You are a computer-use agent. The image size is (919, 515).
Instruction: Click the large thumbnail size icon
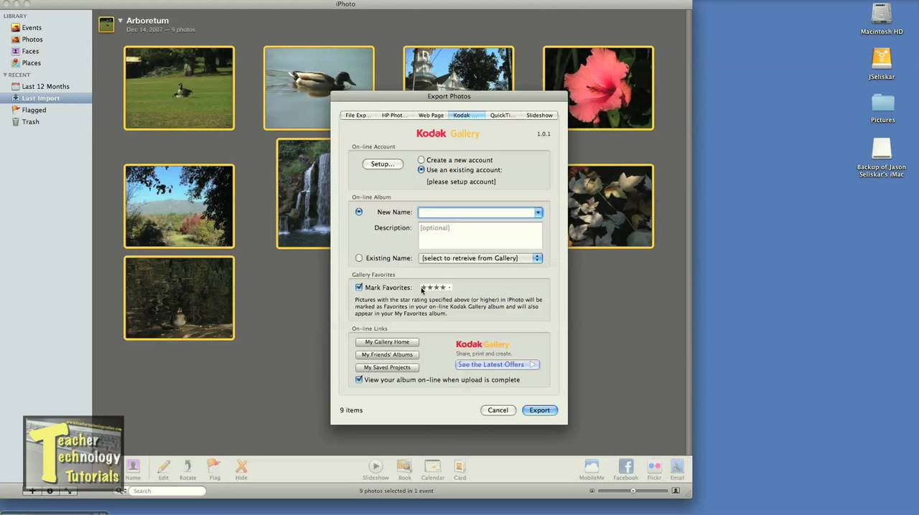coord(676,491)
